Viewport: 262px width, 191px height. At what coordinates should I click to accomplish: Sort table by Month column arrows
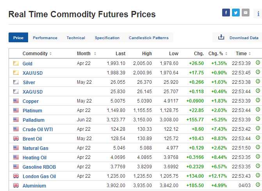coord(95,54)
